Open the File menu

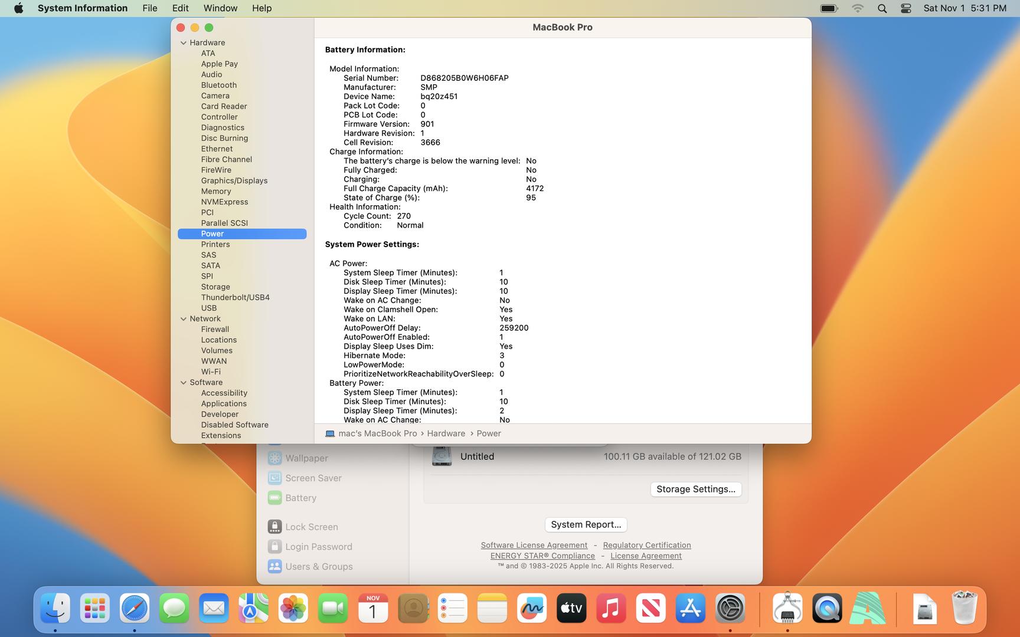coord(150,8)
